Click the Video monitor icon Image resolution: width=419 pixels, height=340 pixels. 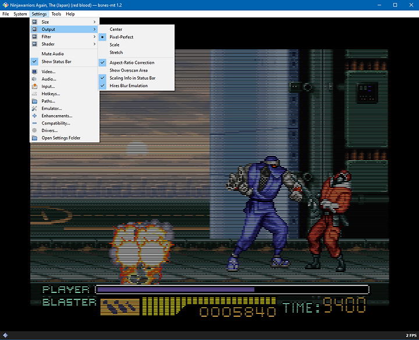34,71
